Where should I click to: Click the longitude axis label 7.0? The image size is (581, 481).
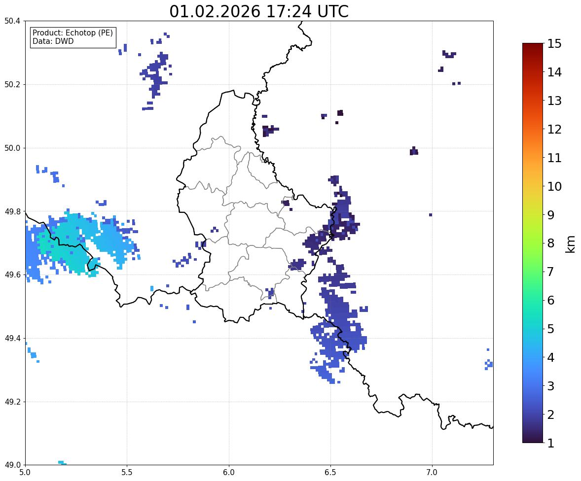pyautogui.click(x=432, y=473)
